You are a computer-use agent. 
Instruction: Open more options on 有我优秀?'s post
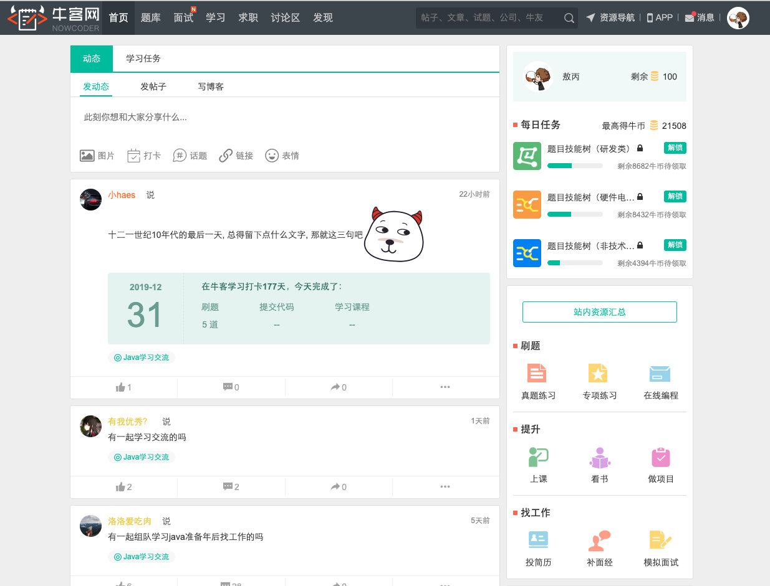point(445,487)
